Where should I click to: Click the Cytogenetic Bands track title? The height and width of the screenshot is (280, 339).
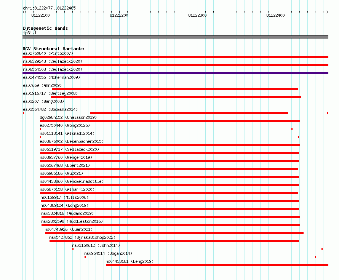click(x=45, y=28)
